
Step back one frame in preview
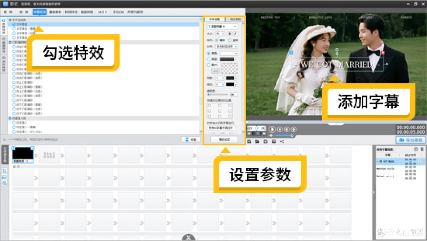point(287,129)
